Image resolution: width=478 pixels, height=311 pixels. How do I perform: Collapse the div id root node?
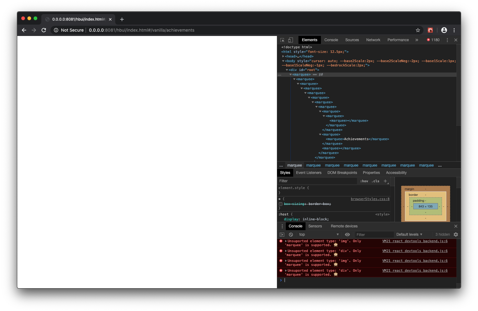tap(287, 70)
